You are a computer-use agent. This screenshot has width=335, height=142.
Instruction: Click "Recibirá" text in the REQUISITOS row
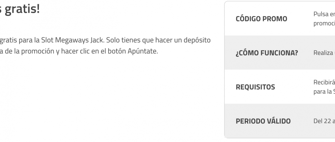coord(324,82)
